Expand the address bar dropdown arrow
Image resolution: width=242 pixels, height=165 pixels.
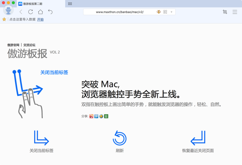[x=172, y=12]
